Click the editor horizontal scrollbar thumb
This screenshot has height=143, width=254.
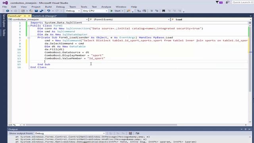[x=102, y=125]
